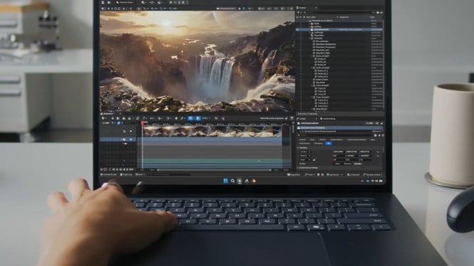Toggle right of the two blue Sequencer toolbar buttons
The image size is (474, 266).
pyautogui.click(x=197, y=119)
